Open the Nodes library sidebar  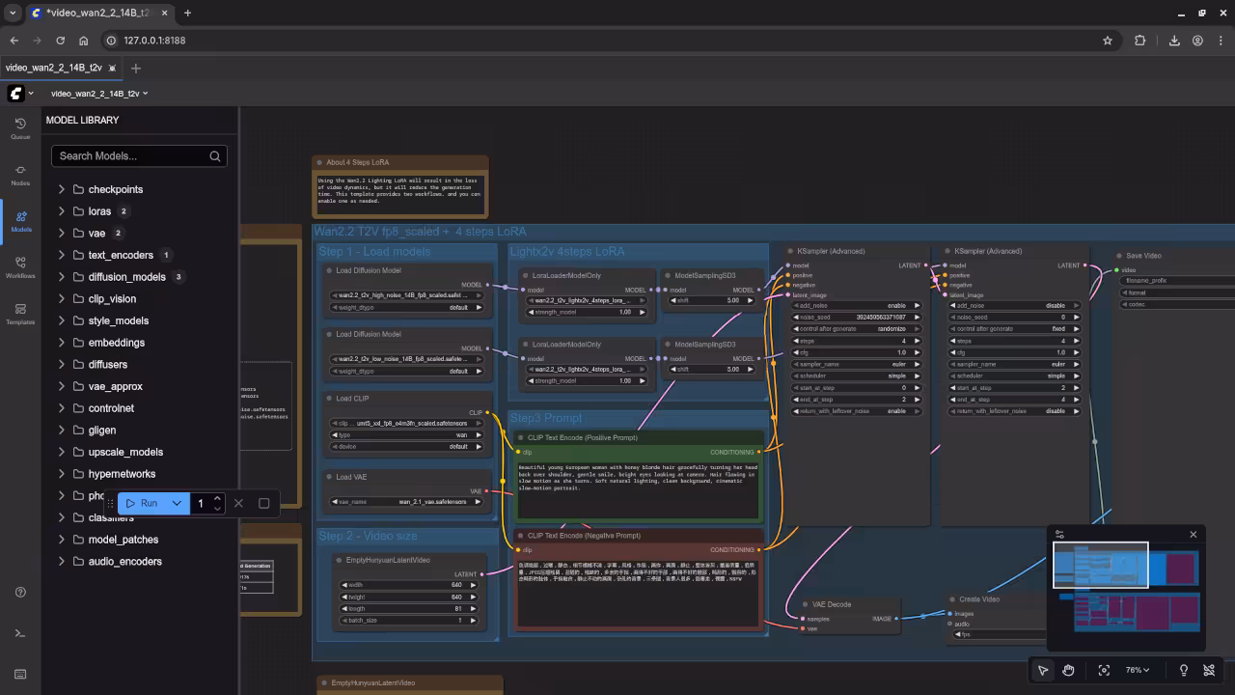[20, 175]
